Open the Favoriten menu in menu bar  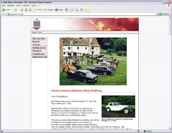click(x=26, y=6)
